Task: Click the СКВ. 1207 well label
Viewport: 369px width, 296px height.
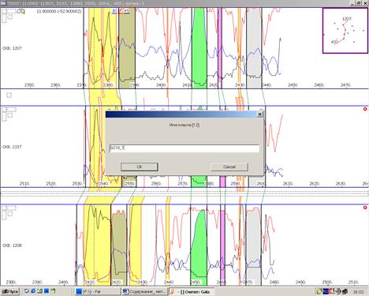Action: pos(12,48)
